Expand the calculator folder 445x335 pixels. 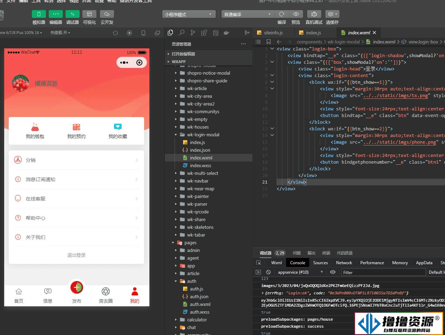(x=209, y=320)
